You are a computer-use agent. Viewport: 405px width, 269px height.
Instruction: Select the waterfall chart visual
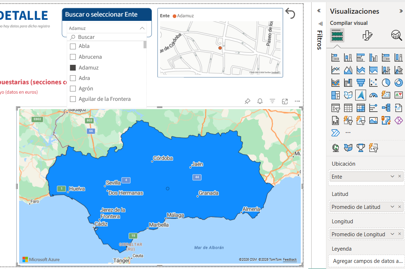tap(348, 82)
